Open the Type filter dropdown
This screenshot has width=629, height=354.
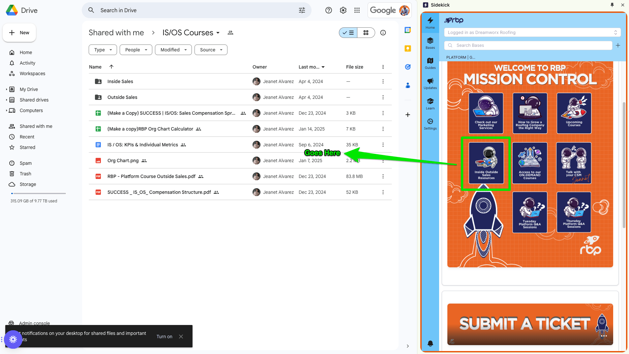103,50
